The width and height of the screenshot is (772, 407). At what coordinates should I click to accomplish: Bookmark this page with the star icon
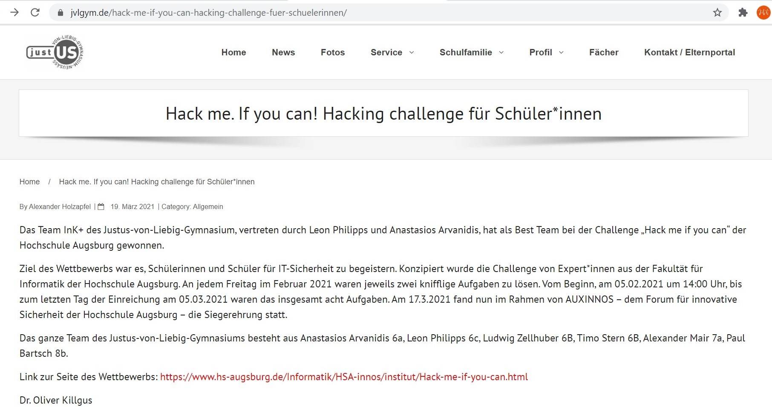click(x=717, y=13)
